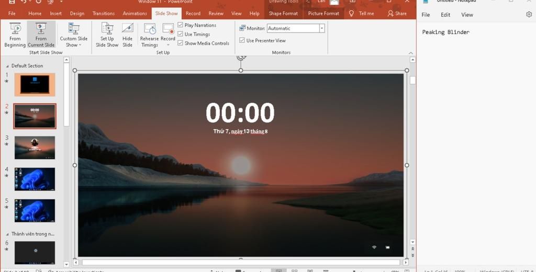Switch to the View tab in PowerPoint
The width and height of the screenshot is (536, 272).
236,13
